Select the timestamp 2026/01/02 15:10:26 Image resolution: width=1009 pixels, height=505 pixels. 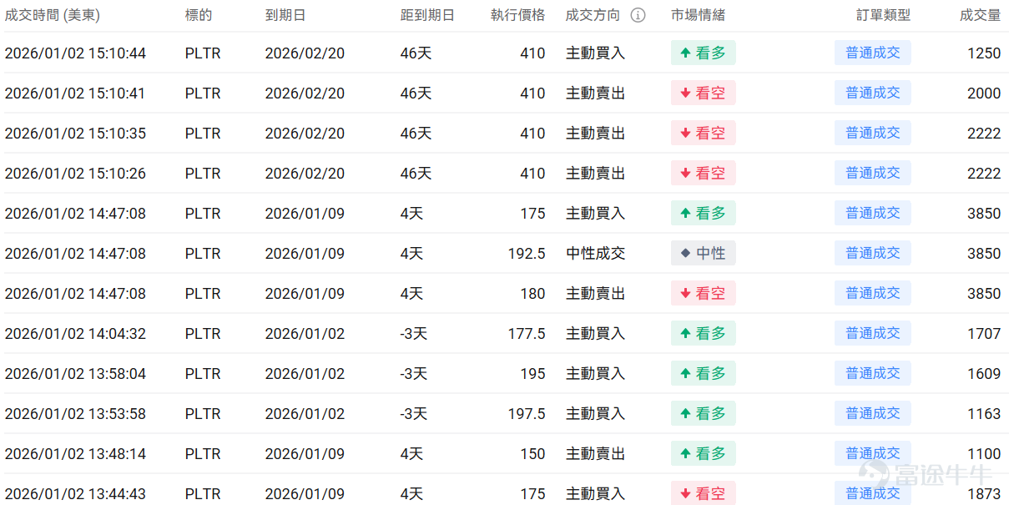[75, 174]
